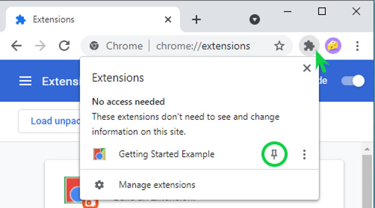Close the Extensions popup

click(x=307, y=68)
